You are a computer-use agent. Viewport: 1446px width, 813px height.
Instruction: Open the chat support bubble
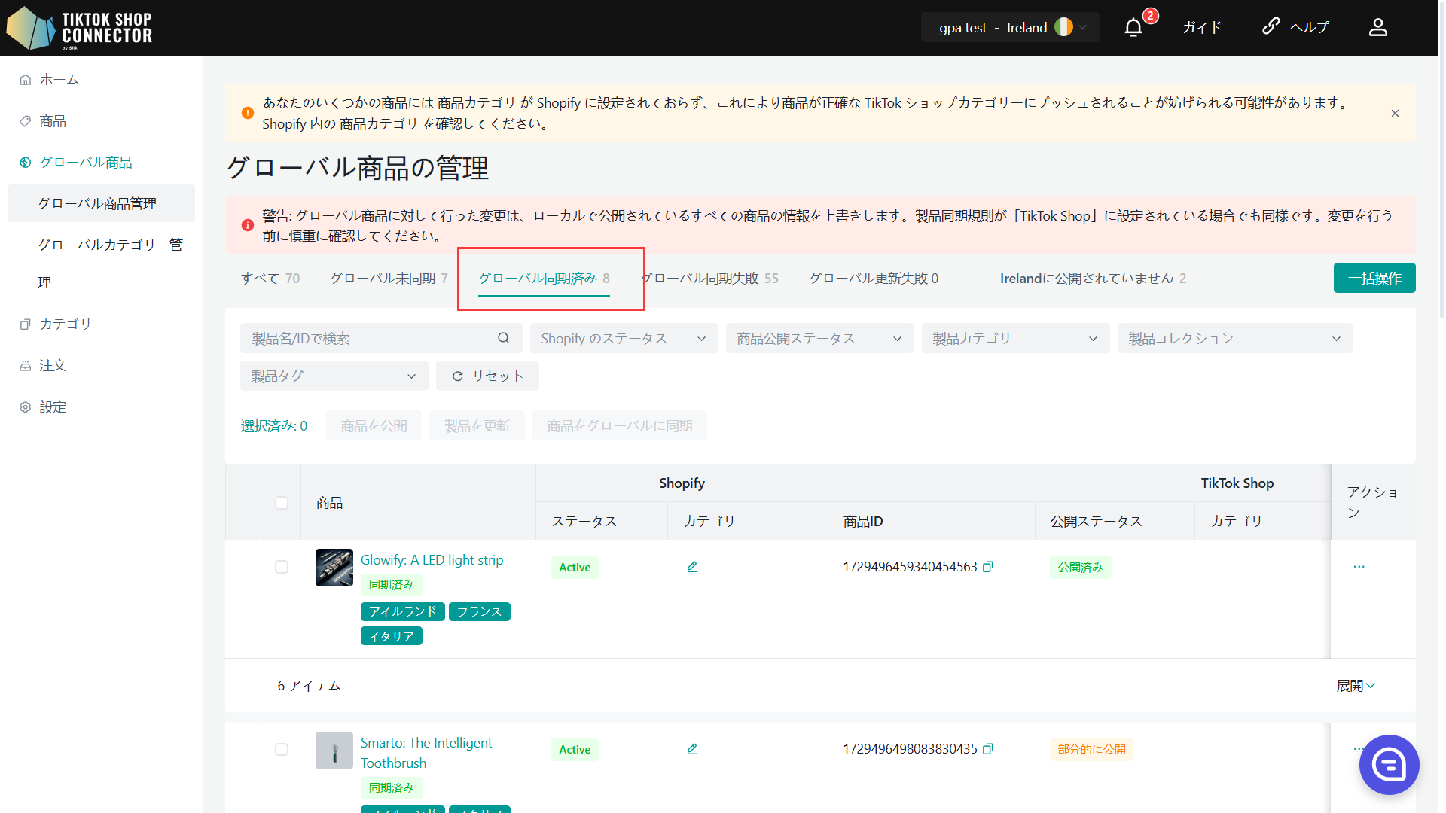[1389, 765]
